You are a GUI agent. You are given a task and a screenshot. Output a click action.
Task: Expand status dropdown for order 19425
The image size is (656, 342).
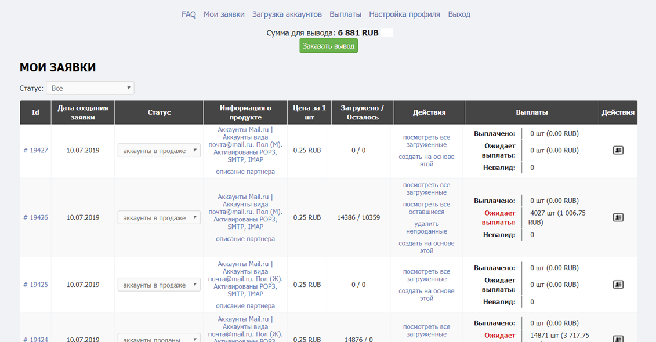pos(159,285)
